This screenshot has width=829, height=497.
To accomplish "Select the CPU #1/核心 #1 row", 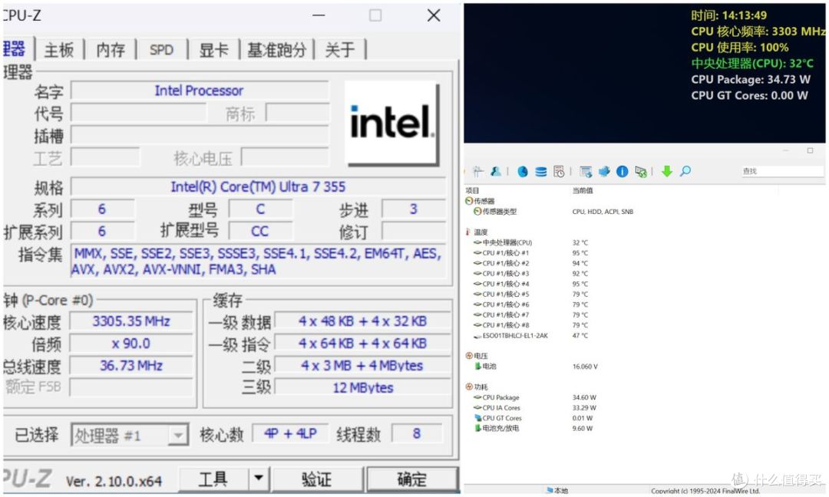I will 501,253.
